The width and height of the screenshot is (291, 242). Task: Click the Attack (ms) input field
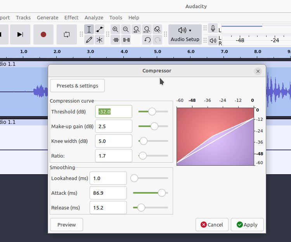(x=108, y=193)
